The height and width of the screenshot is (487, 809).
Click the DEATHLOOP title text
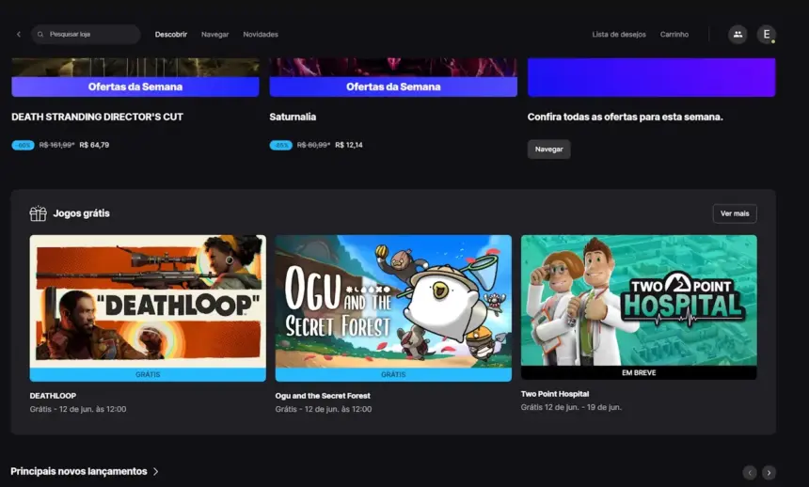point(53,396)
